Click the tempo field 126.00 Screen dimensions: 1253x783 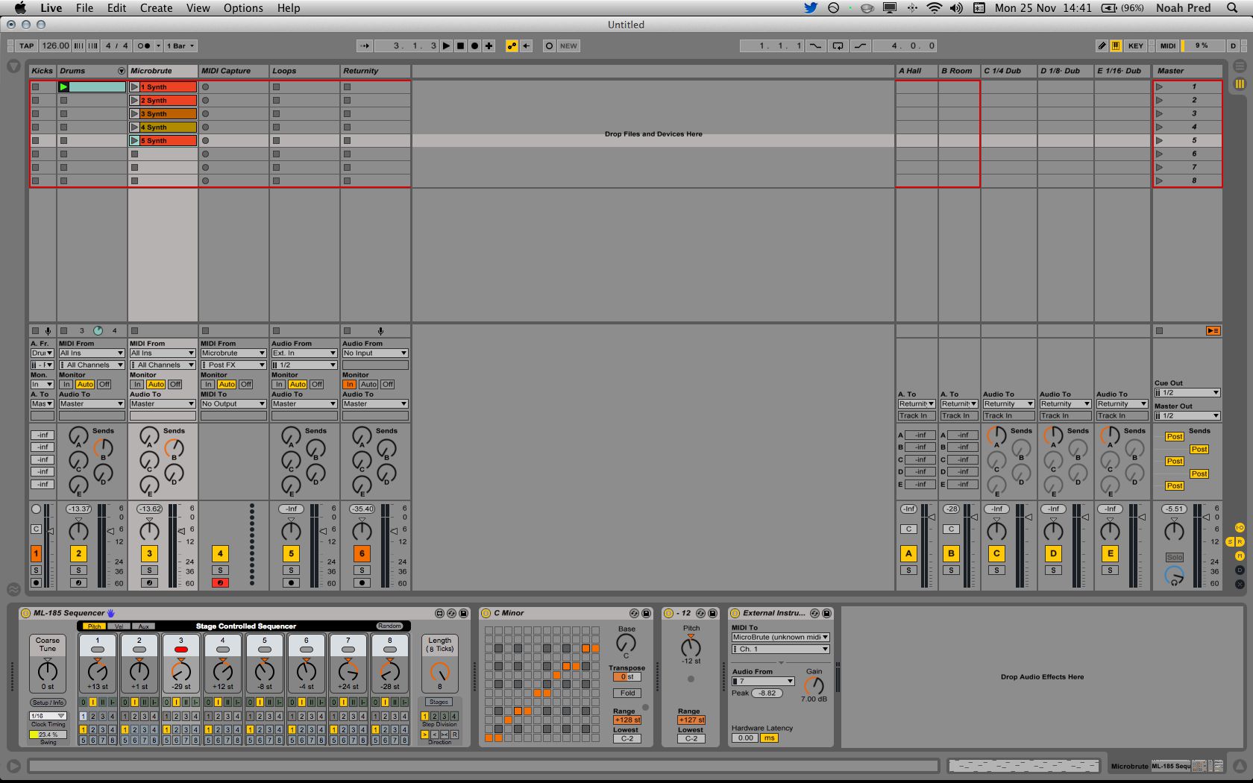click(55, 45)
